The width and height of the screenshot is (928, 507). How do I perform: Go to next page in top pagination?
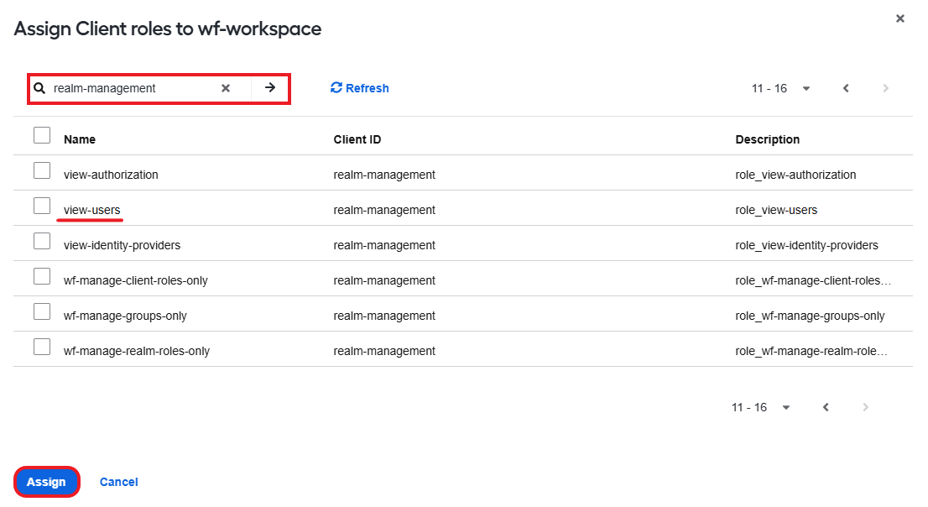(x=885, y=88)
